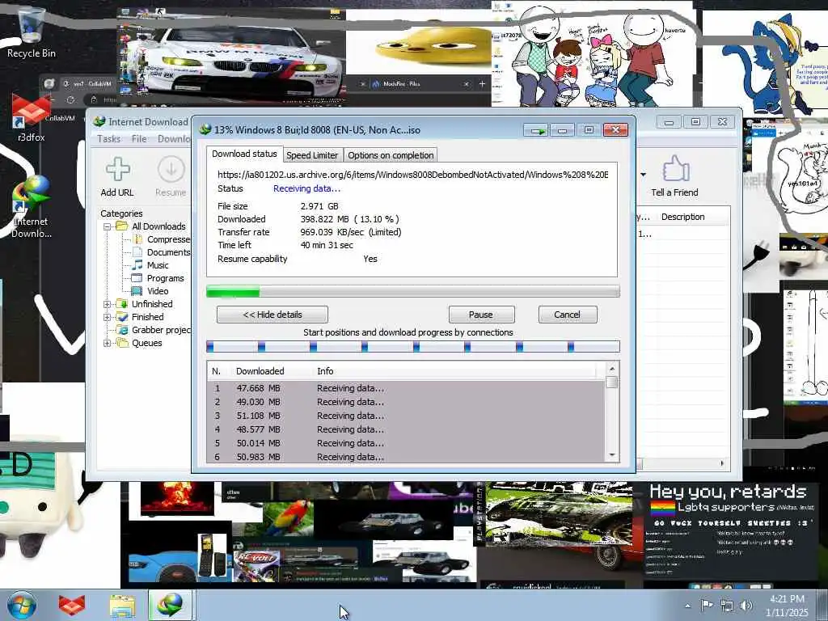Collapse the All Downloads tree node
The image size is (828, 621).
[x=108, y=226]
